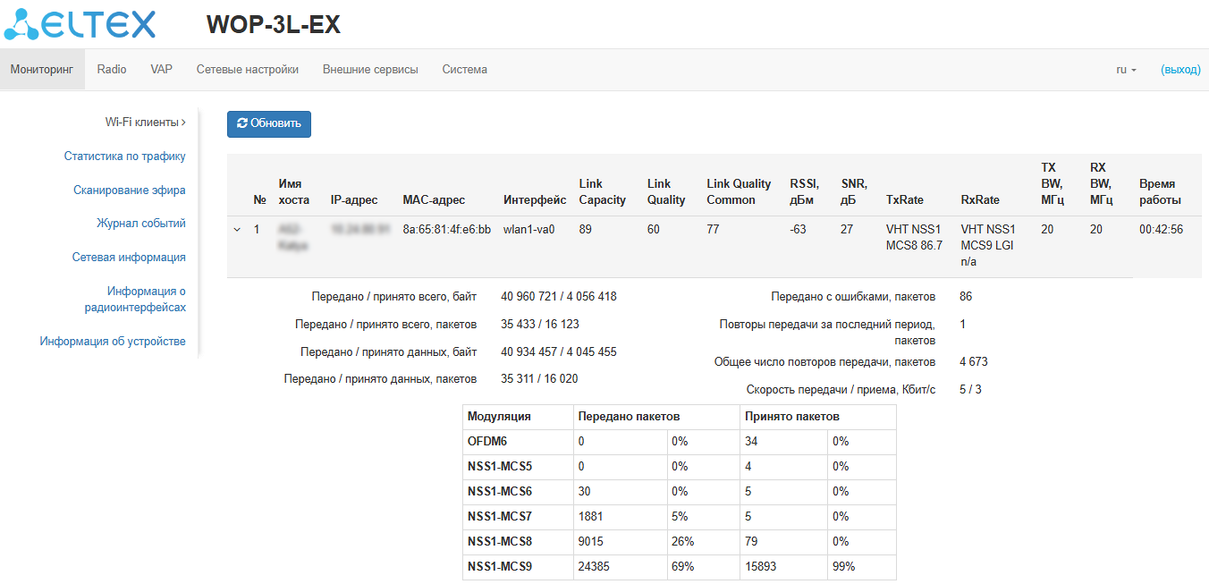Click RxRate VHT NSS1 MCS9 LGI
Image resolution: width=1209 pixels, height=584 pixels.
[988, 246]
